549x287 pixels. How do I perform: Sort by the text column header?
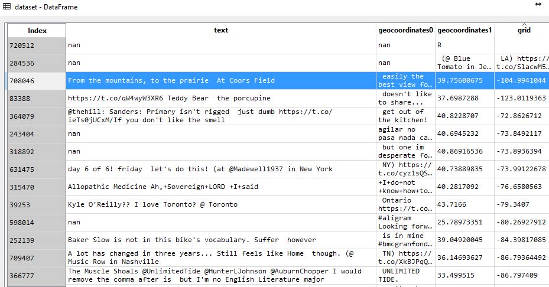(221, 30)
